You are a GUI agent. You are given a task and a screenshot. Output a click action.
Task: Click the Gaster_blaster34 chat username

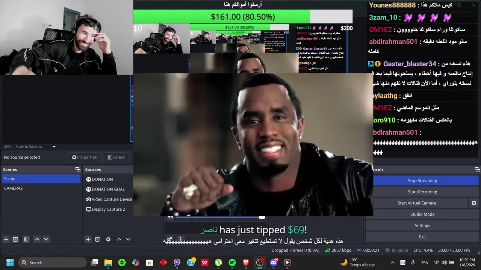coord(409,64)
